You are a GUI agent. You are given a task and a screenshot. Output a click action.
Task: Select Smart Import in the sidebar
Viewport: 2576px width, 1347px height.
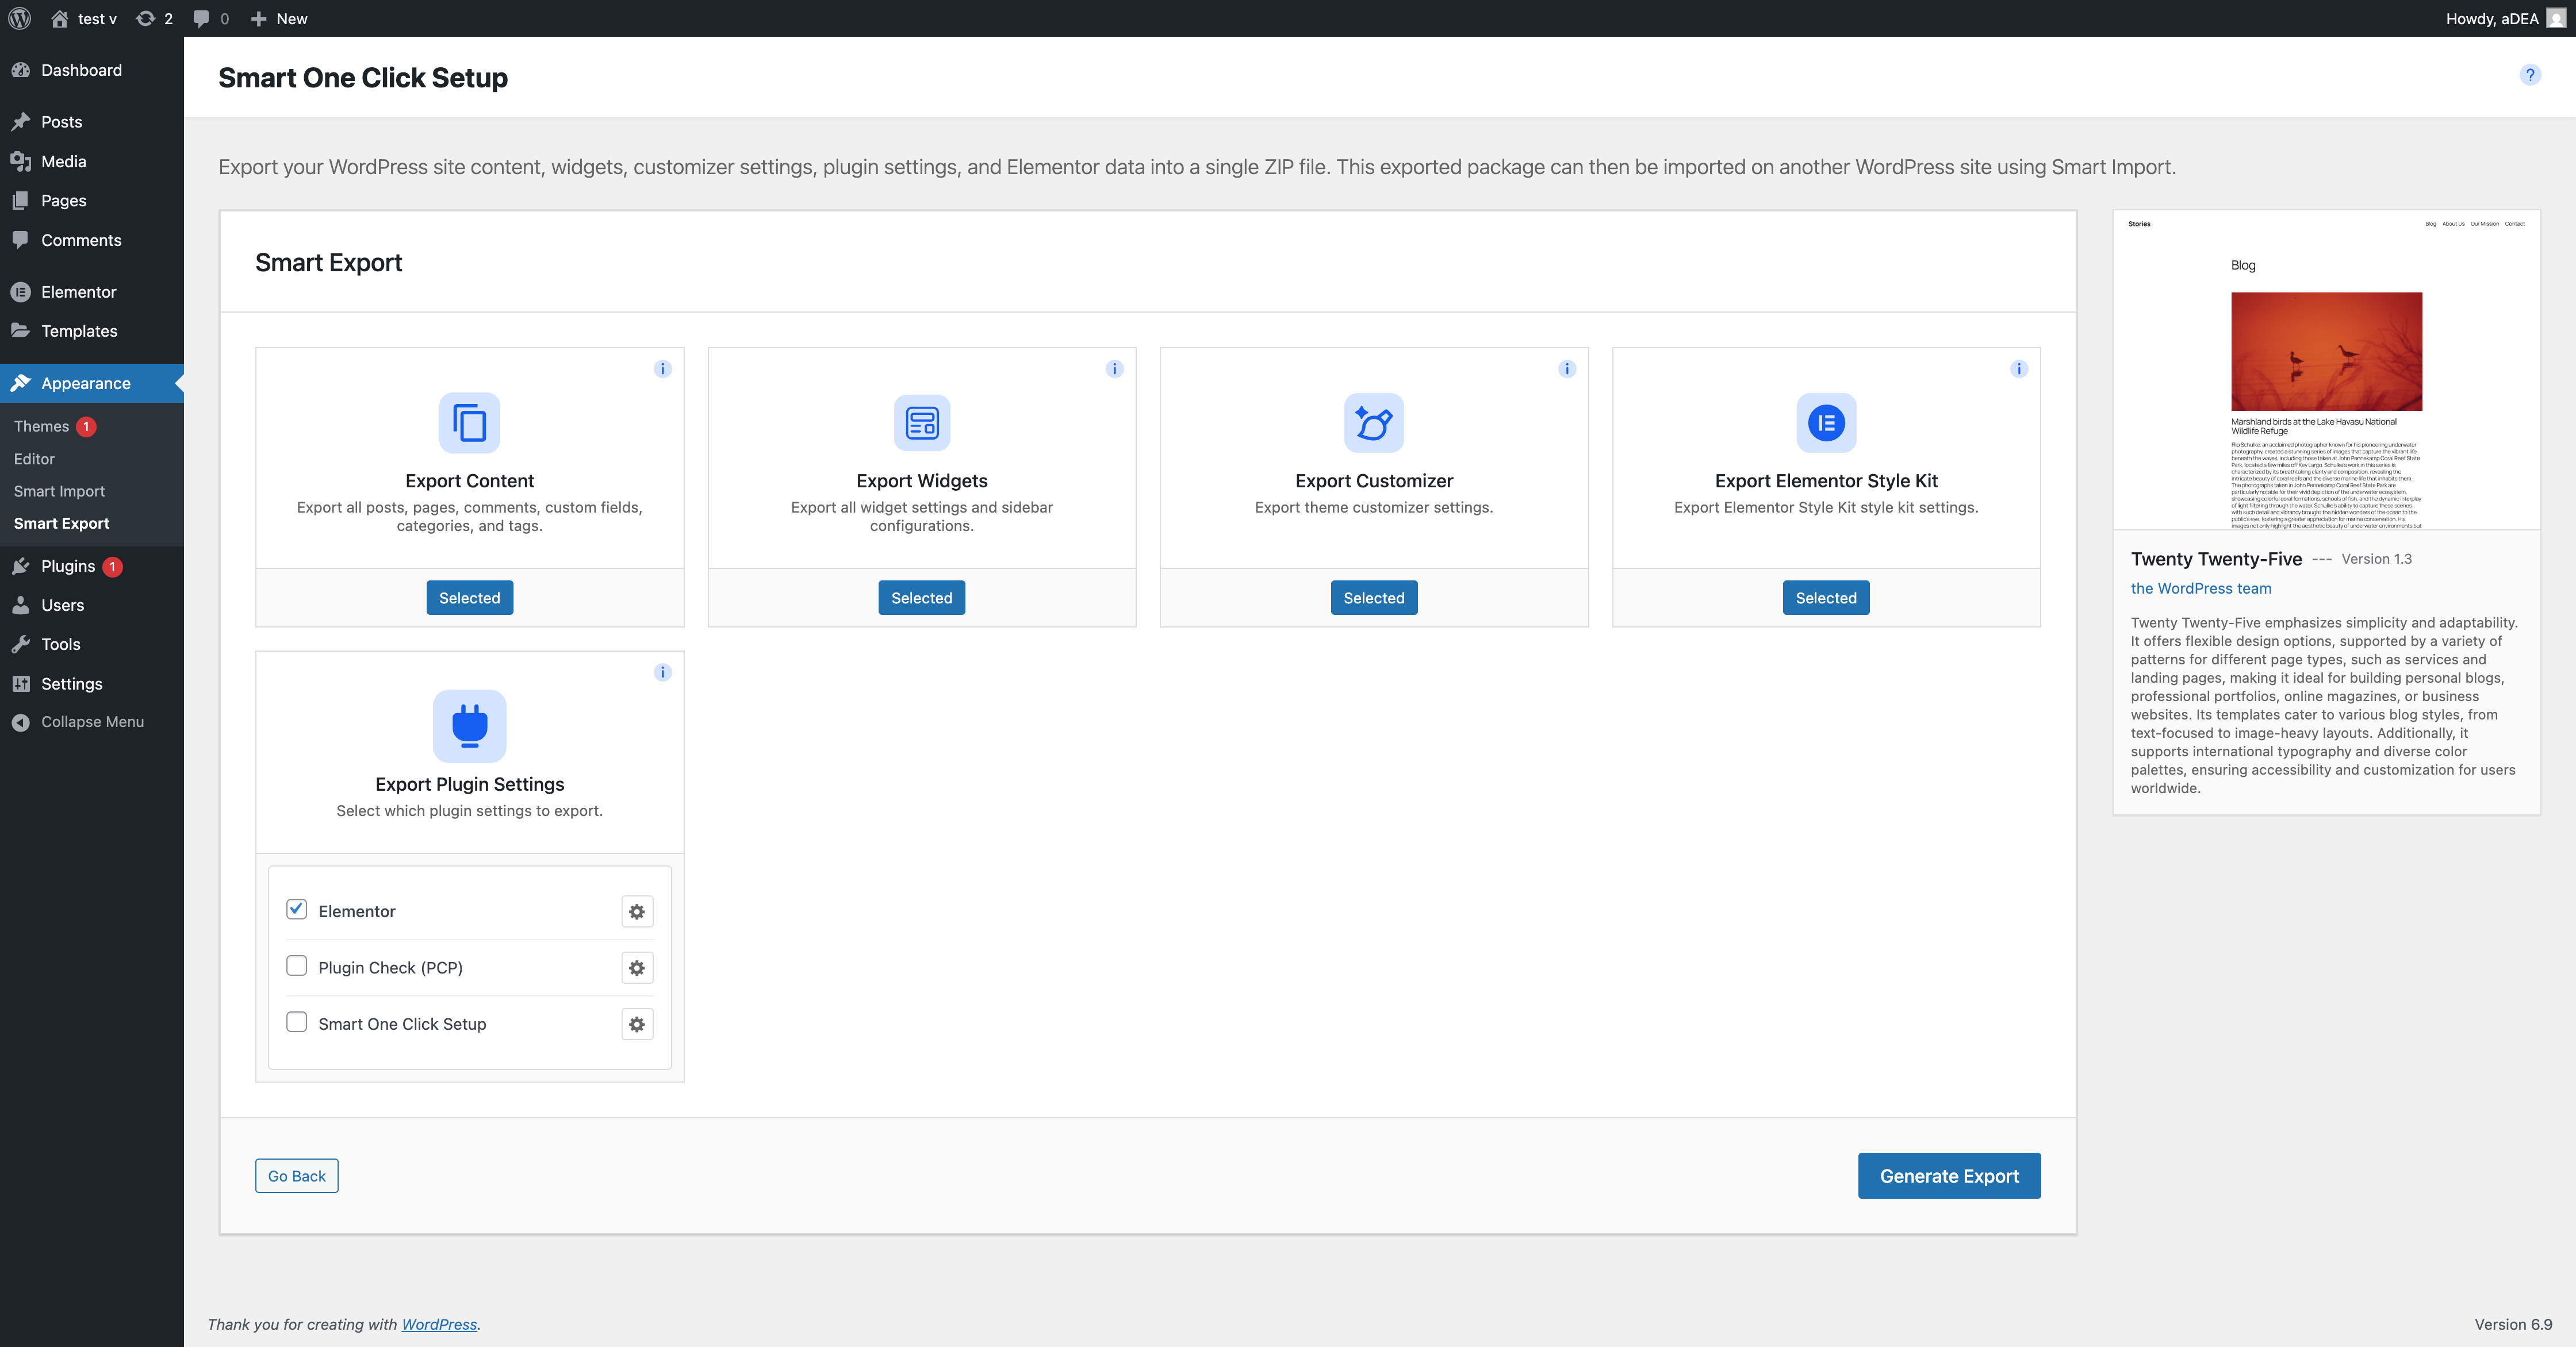point(59,491)
